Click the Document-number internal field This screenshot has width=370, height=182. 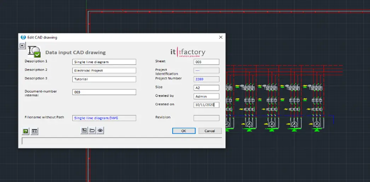coord(104,92)
